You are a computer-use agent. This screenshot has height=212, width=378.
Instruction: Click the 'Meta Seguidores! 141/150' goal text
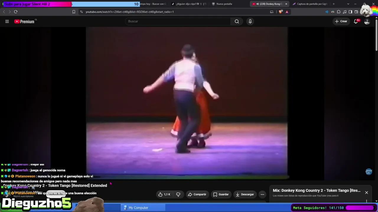tap(318, 208)
